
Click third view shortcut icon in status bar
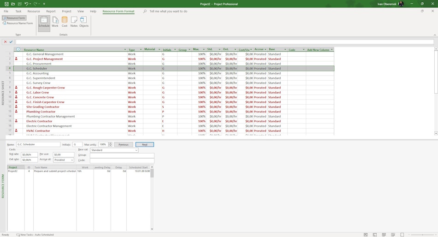(x=384, y=235)
